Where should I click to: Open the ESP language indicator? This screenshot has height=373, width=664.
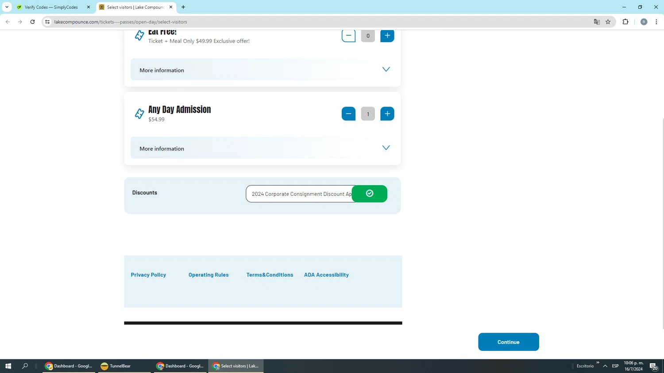pos(615,366)
